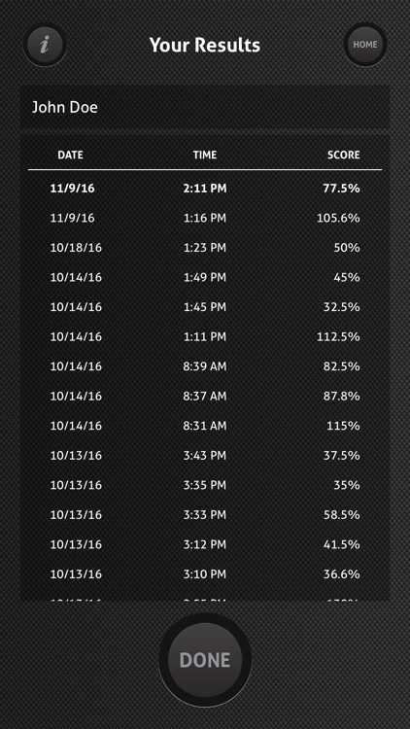This screenshot has height=729, width=410.
Task: Select the 10/18/16 result with 50% score
Action: (205, 248)
